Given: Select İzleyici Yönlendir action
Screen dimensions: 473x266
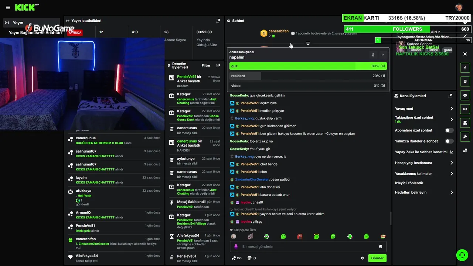Looking at the screenshot, I should point(409,183).
